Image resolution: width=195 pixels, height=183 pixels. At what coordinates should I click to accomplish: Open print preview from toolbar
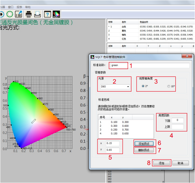pyautogui.click(x=38, y=14)
